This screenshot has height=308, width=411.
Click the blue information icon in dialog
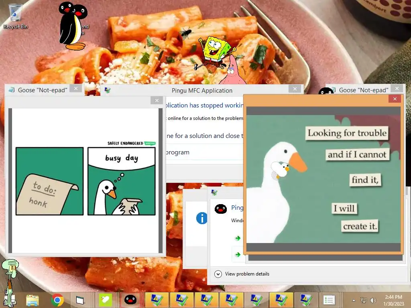click(201, 218)
